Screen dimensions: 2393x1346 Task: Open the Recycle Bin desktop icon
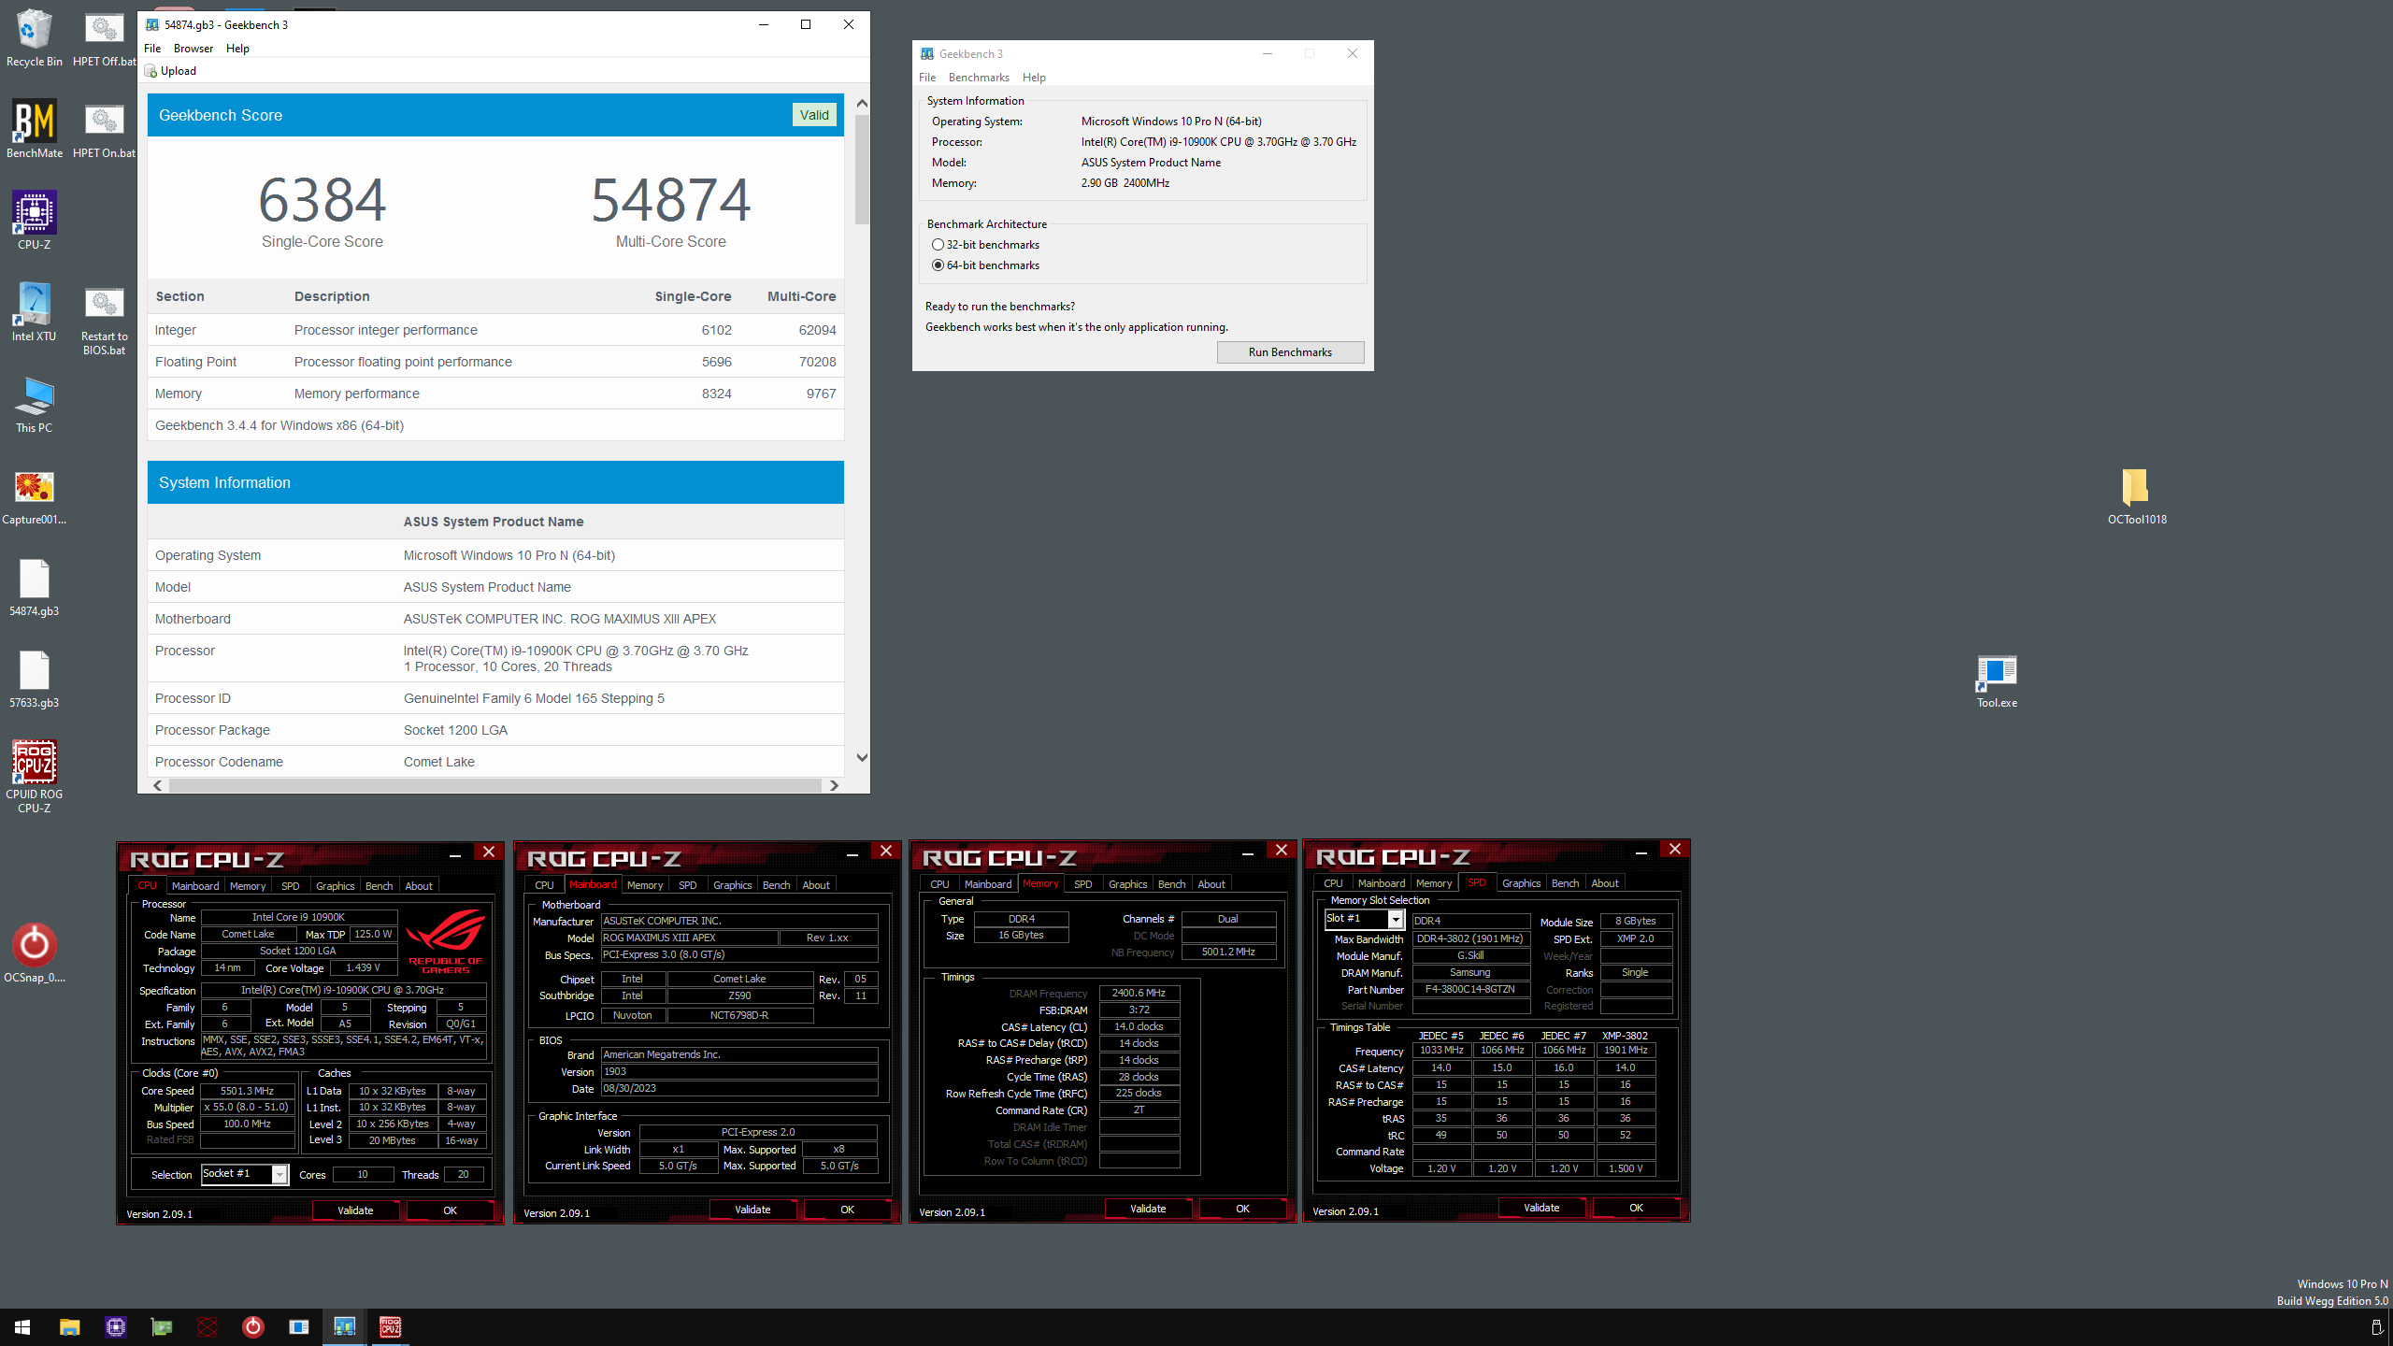[x=35, y=37]
